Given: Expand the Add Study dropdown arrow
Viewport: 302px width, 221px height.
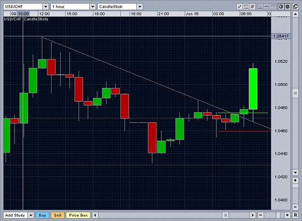Looking at the screenshot, I should [31, 215].
